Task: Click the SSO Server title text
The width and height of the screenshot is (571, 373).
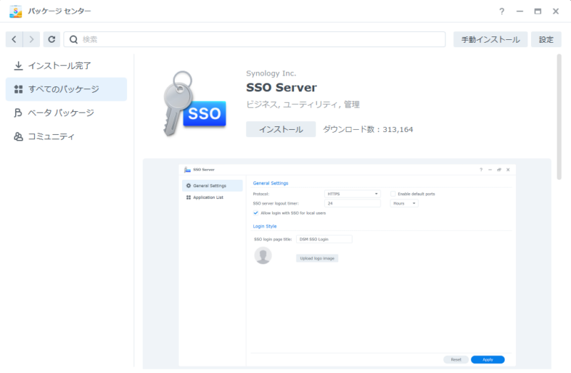Action: [x=281, y=87]
